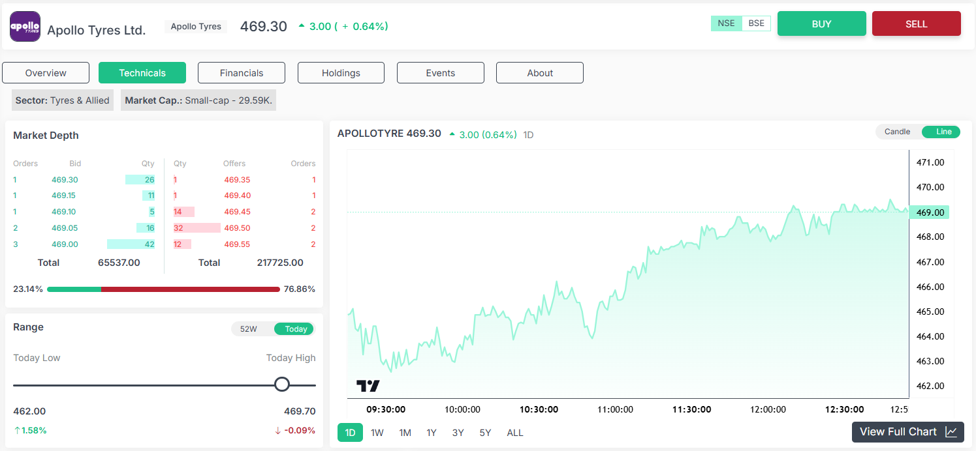Click offer price 469.40
976x451 pixels.
[237, 196]
